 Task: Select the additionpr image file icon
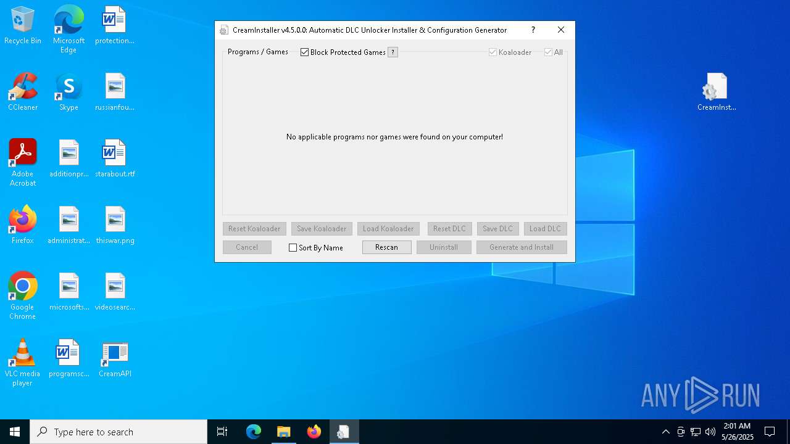[x=69, y=159]
